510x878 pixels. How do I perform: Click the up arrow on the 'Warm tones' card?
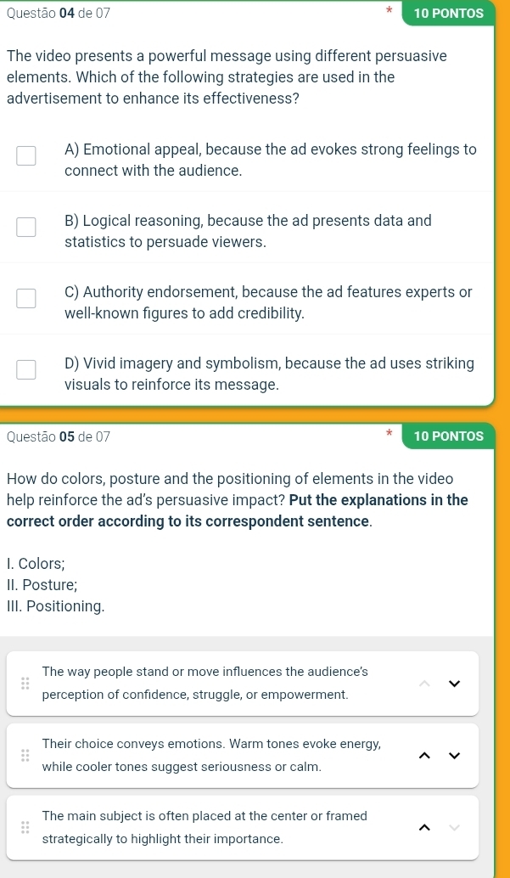pyautogui.click(x=427, y=756)
